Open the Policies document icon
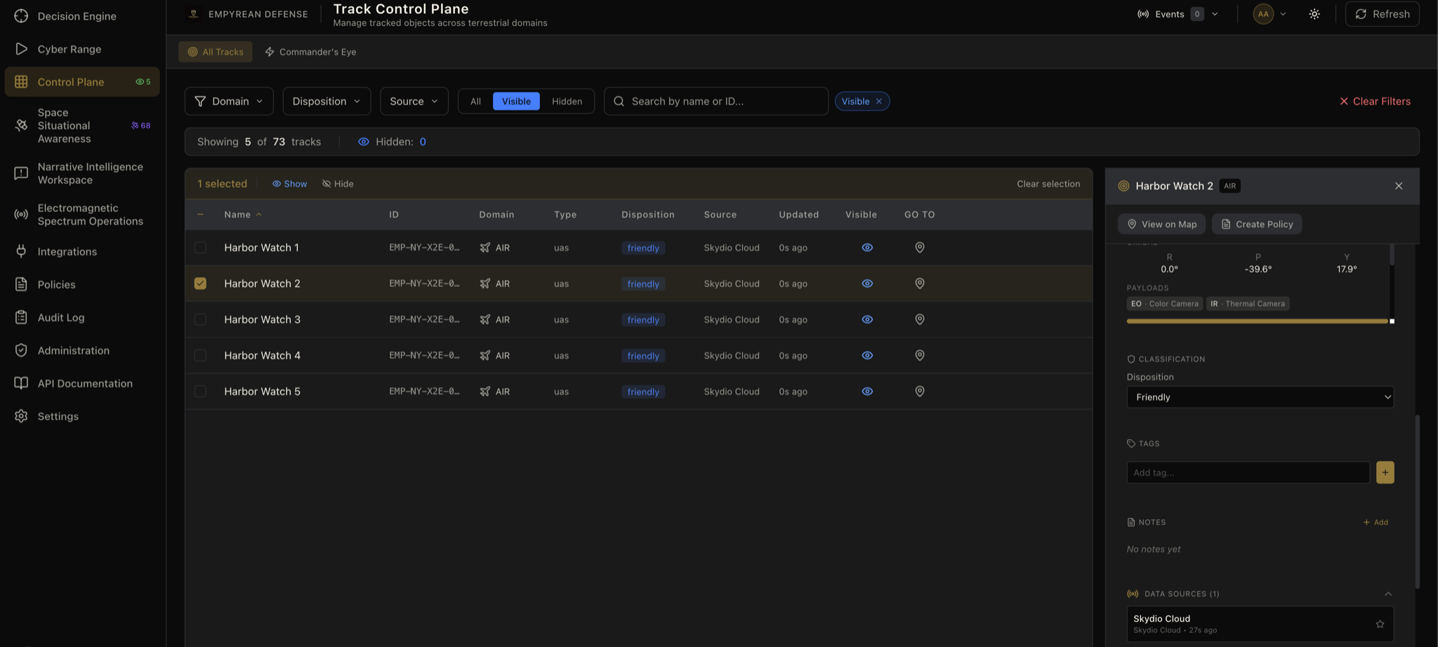 (x=21, y=284)
